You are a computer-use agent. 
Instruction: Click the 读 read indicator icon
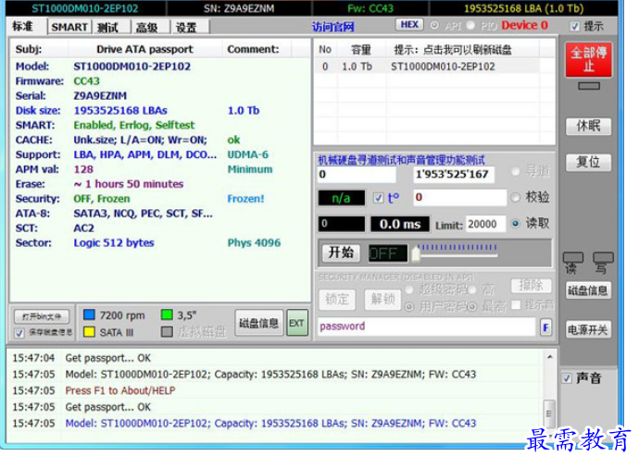click(x=573, y=260)
